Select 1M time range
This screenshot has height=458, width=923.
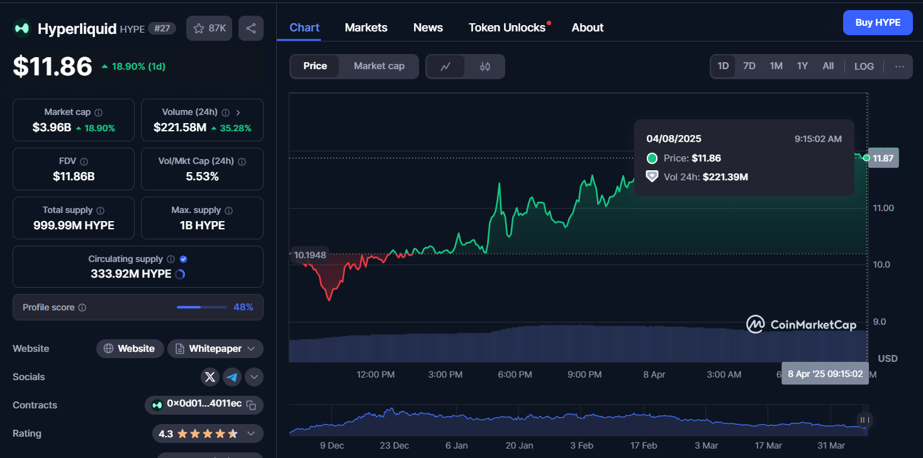[x=776, y=66]
